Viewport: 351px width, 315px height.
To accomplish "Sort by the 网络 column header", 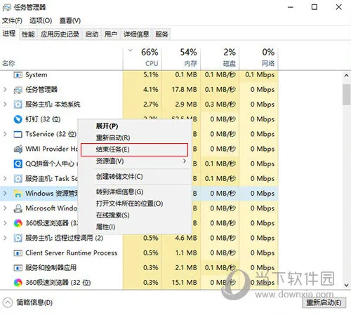I will click(258, 58).
